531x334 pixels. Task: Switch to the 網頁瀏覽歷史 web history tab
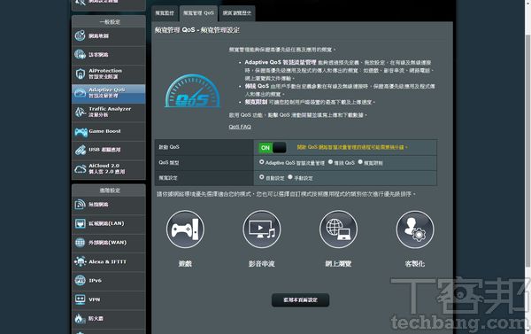point(237,13)
